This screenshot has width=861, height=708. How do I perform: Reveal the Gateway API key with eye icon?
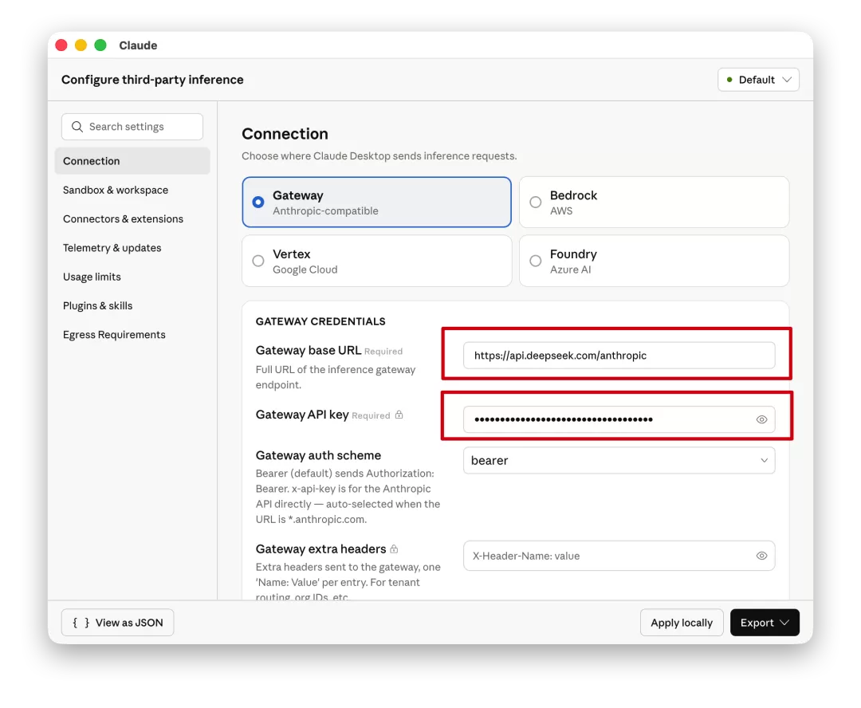click(761, 419)
